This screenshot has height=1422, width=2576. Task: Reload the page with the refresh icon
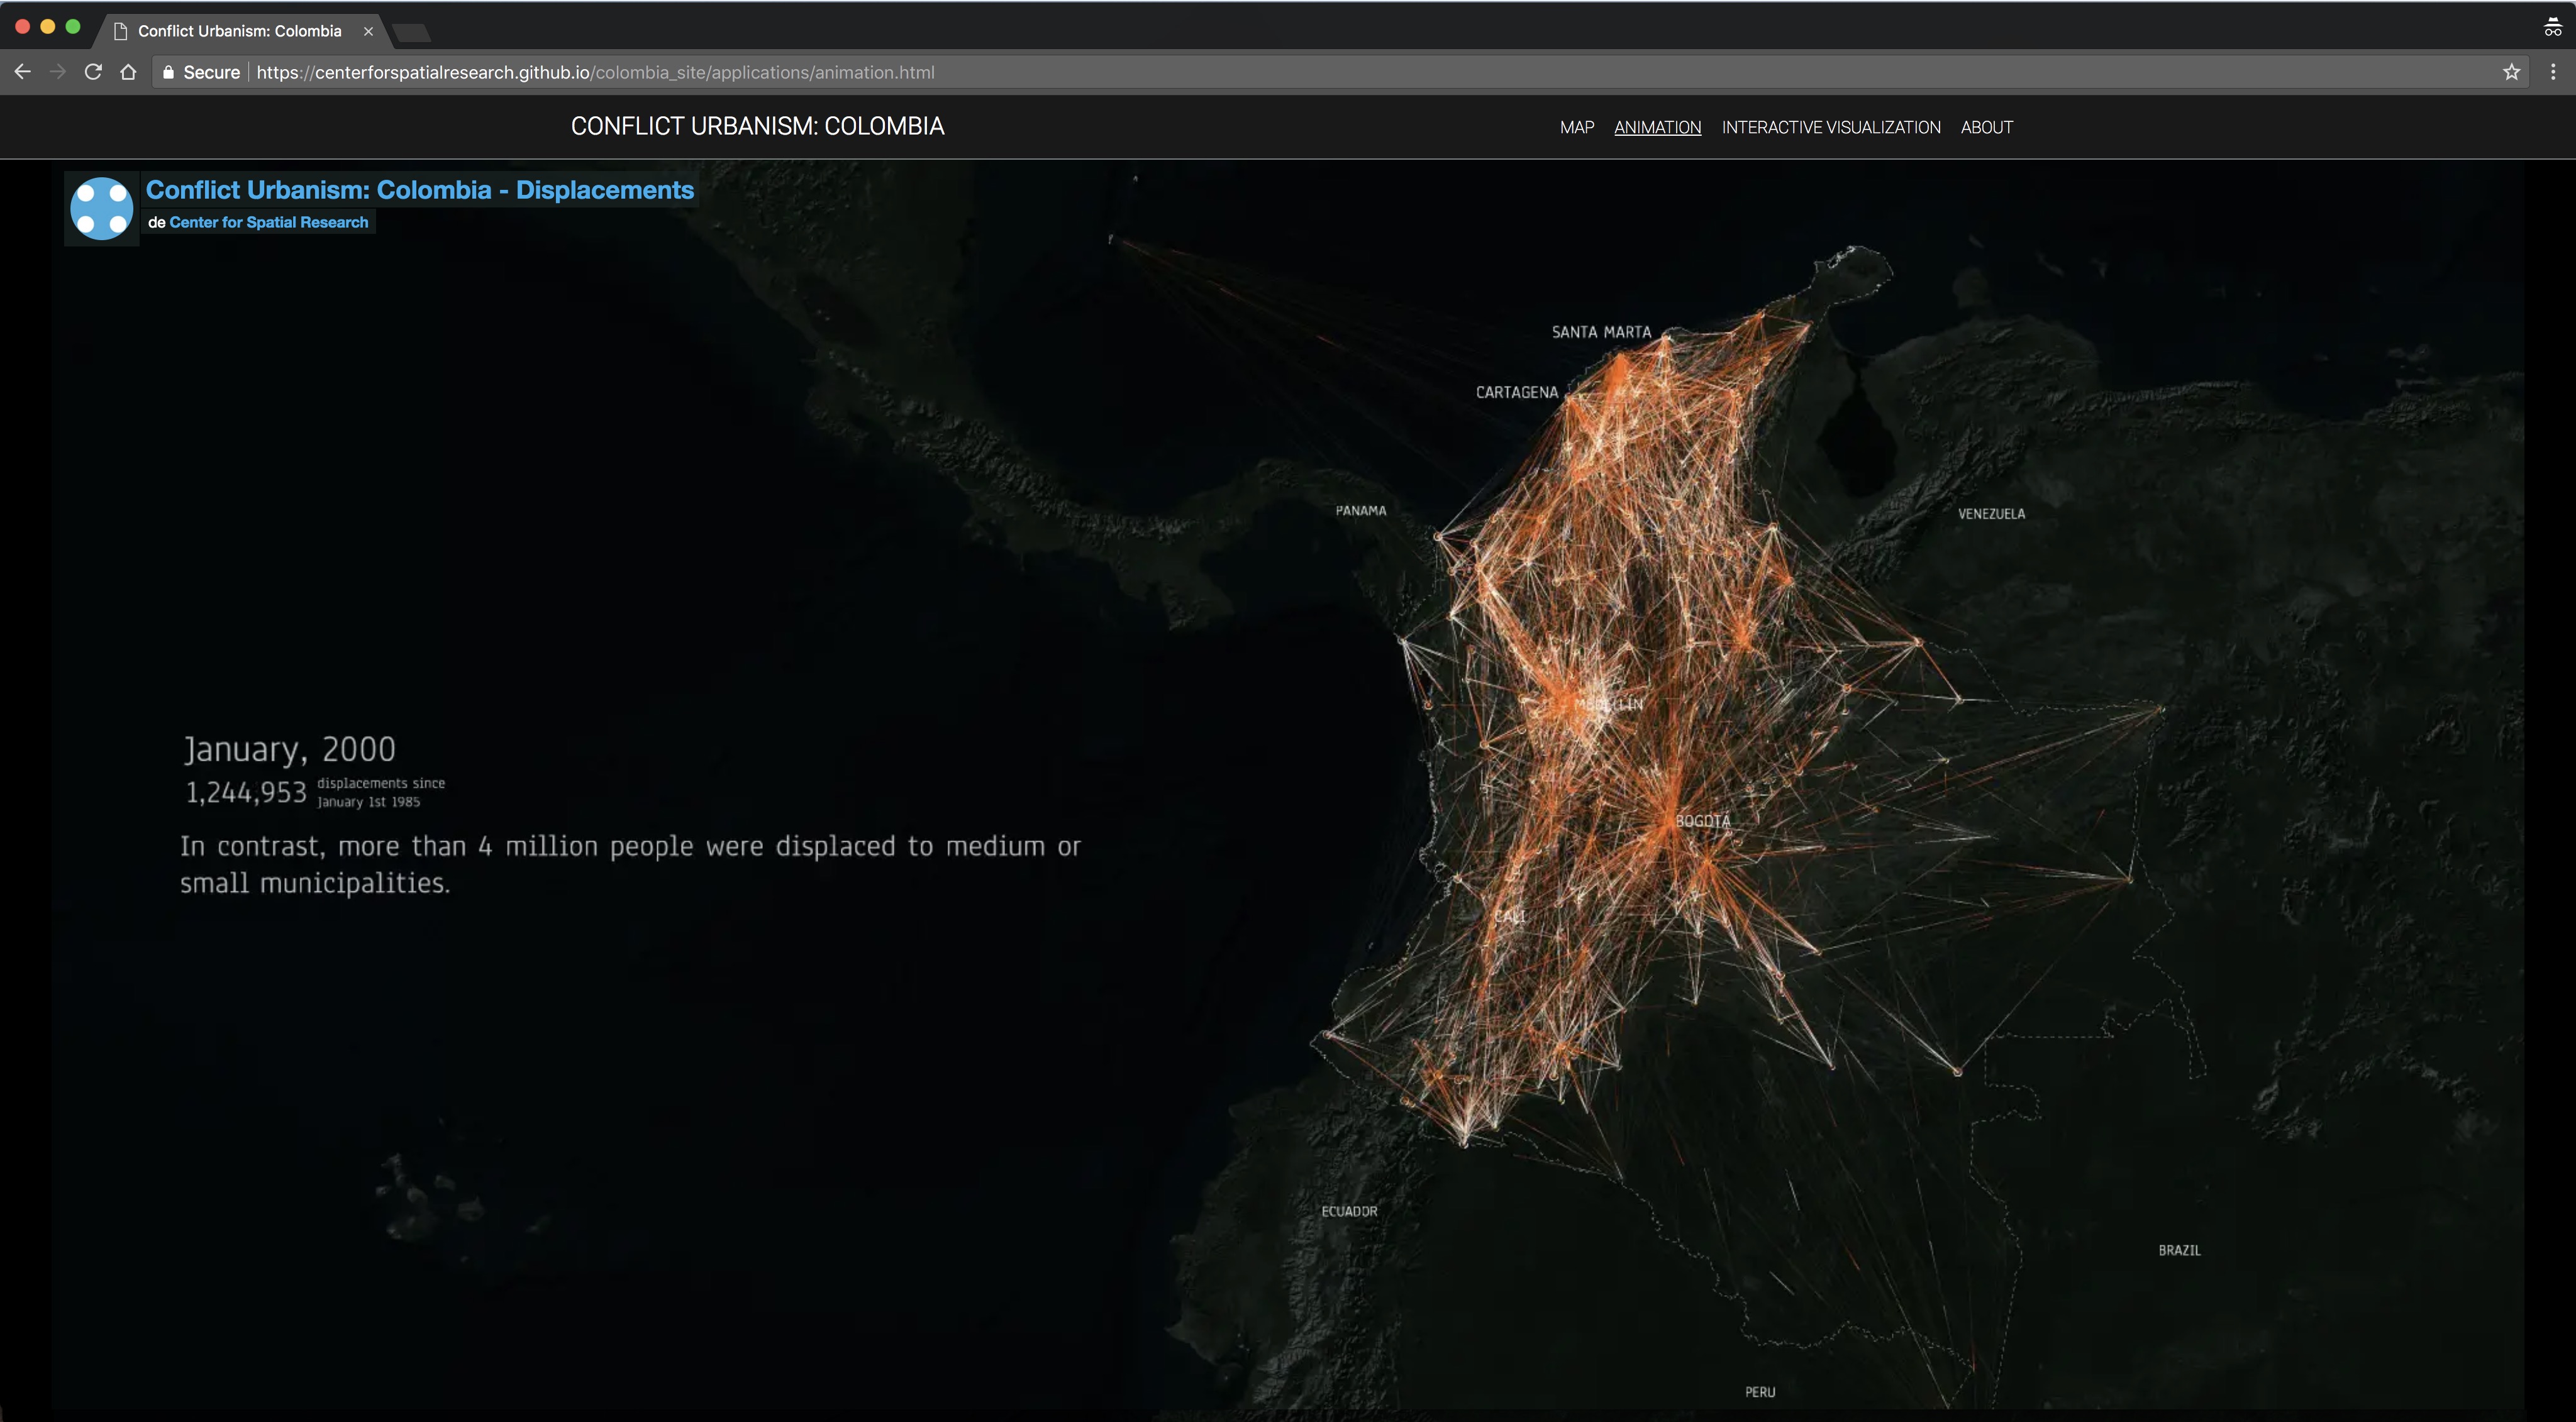(x=93, y=72)
